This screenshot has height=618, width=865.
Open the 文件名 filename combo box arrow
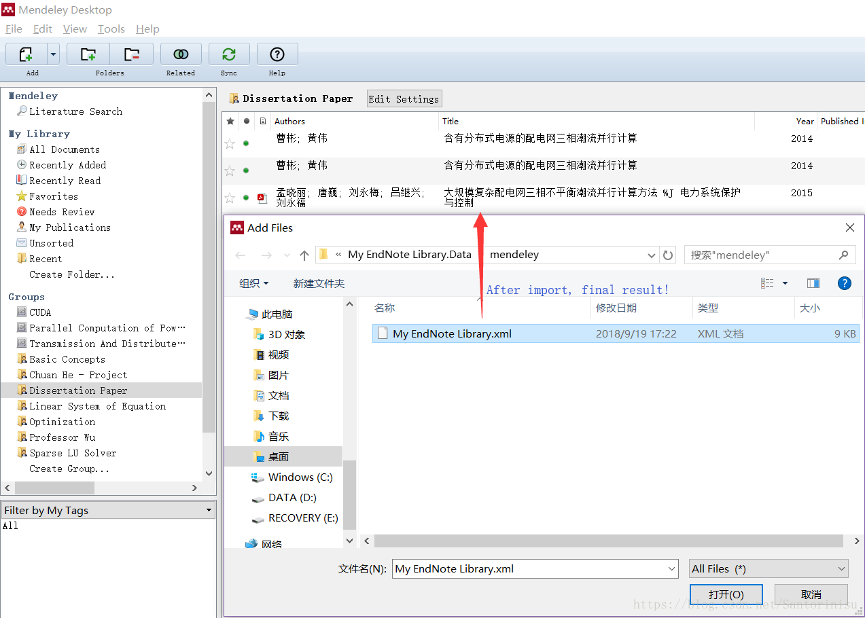672,568
